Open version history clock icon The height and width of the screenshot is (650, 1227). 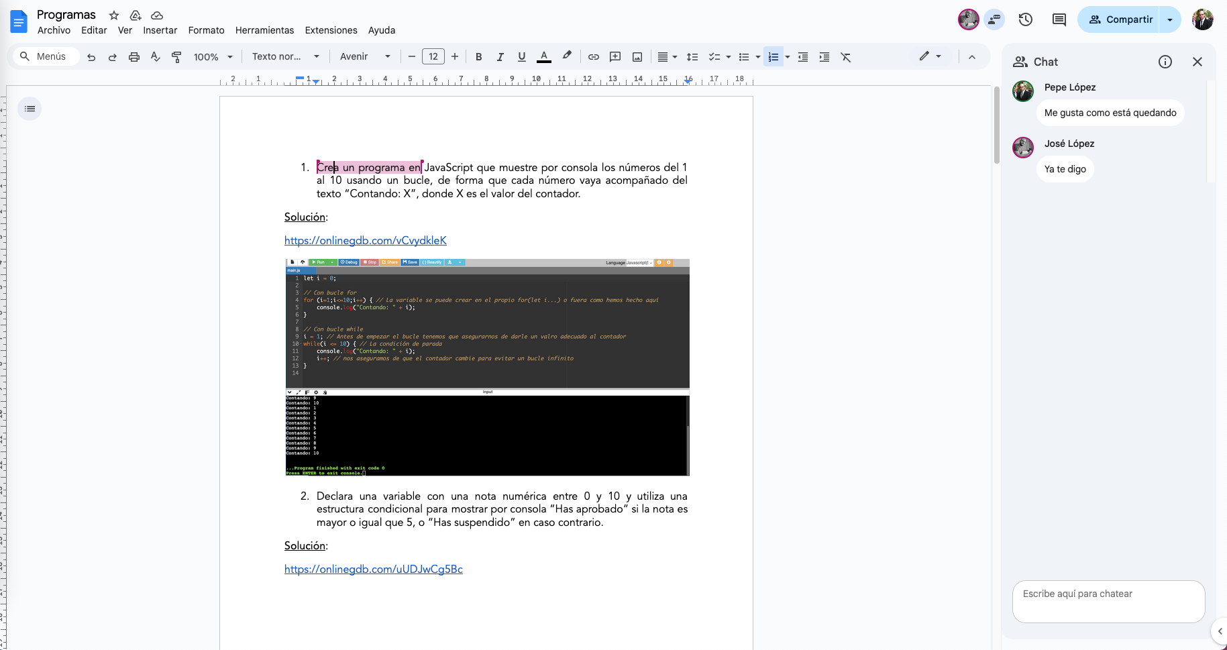click(1025, 19)
